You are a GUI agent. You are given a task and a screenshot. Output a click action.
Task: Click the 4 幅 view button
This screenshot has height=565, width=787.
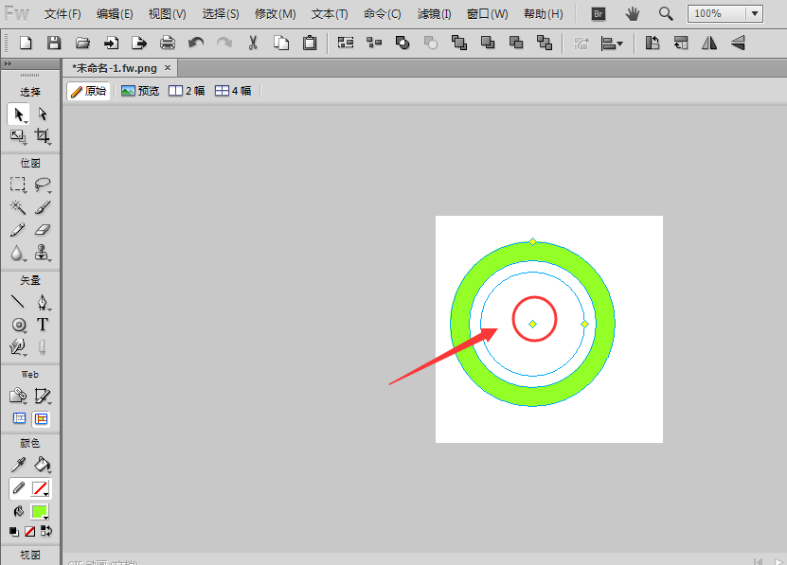pyautogui.click(x=233, y=91)
